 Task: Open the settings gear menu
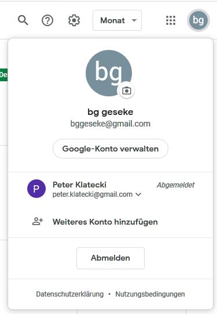[x=74, y=20]
